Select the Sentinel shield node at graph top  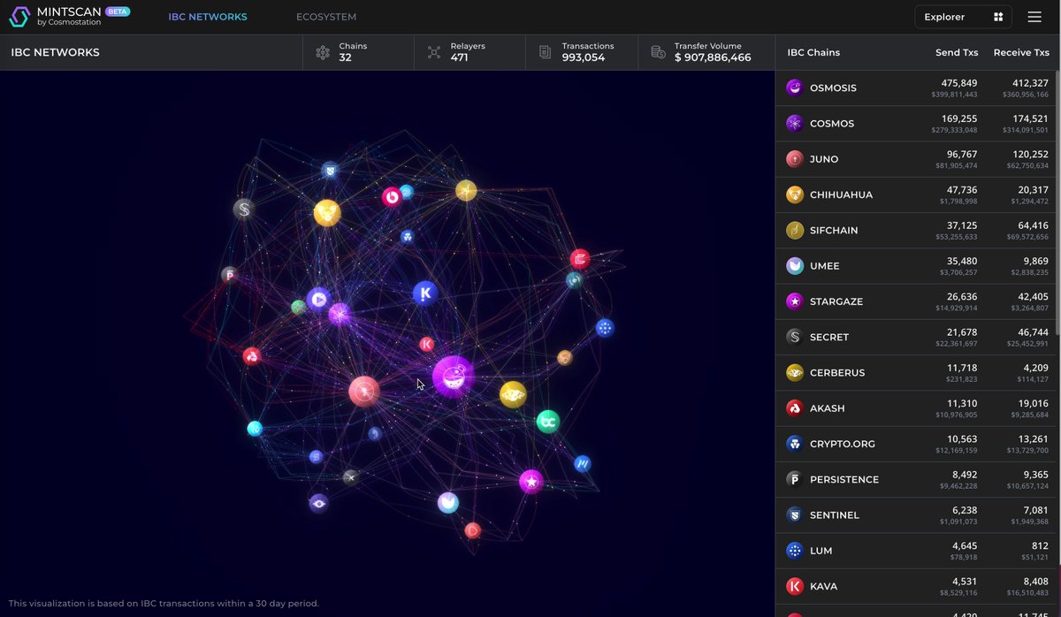click(x=330, y=169)
